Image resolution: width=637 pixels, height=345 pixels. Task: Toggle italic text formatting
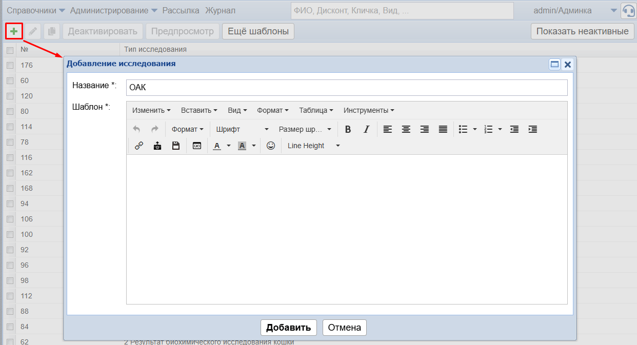(x=366, y=129)
